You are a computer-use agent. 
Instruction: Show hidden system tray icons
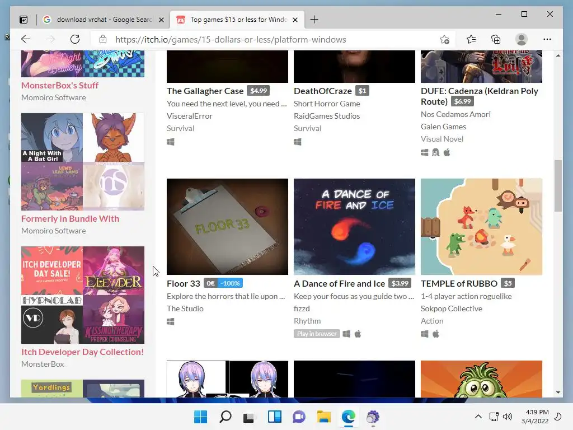point(478,417)
